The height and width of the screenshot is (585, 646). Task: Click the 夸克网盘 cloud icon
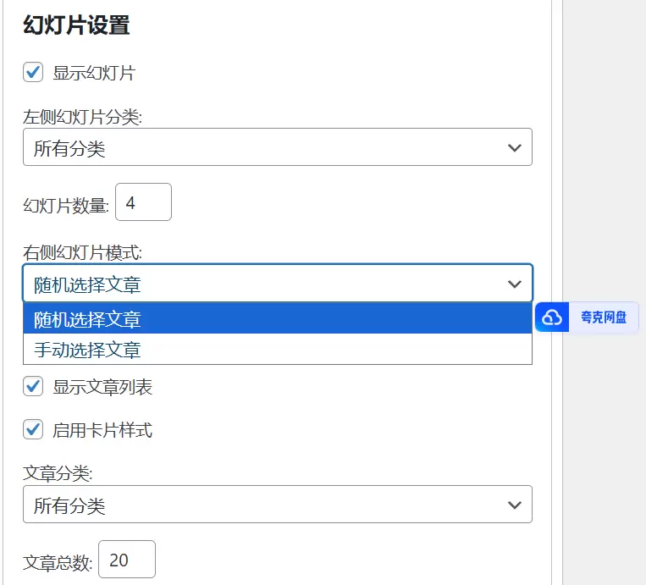click(552, 317)
